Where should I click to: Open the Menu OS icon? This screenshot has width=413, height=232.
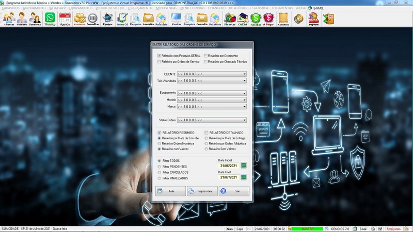coord(122,19)
